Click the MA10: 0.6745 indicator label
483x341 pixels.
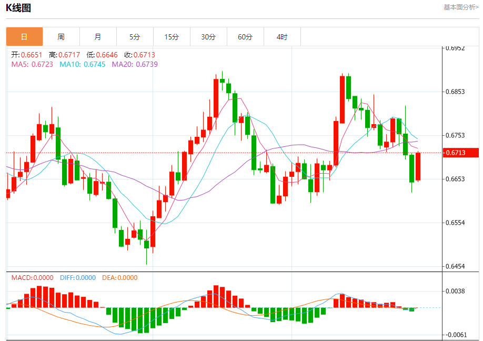pyautogui.click(x=82, y=64)
